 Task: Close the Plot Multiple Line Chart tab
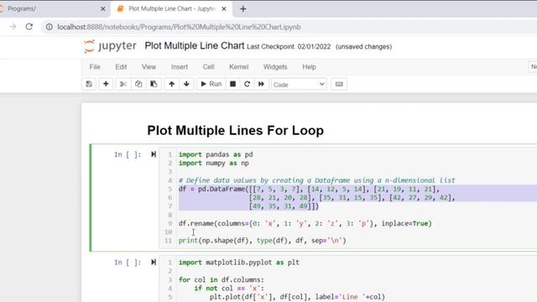[x=224, y=9]
